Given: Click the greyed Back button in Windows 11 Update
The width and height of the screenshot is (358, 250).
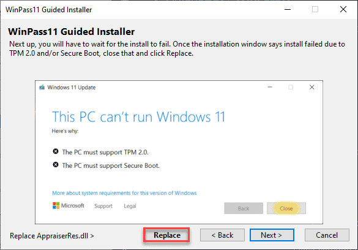Looking at the screenshot, I should (x=244, y=208).
